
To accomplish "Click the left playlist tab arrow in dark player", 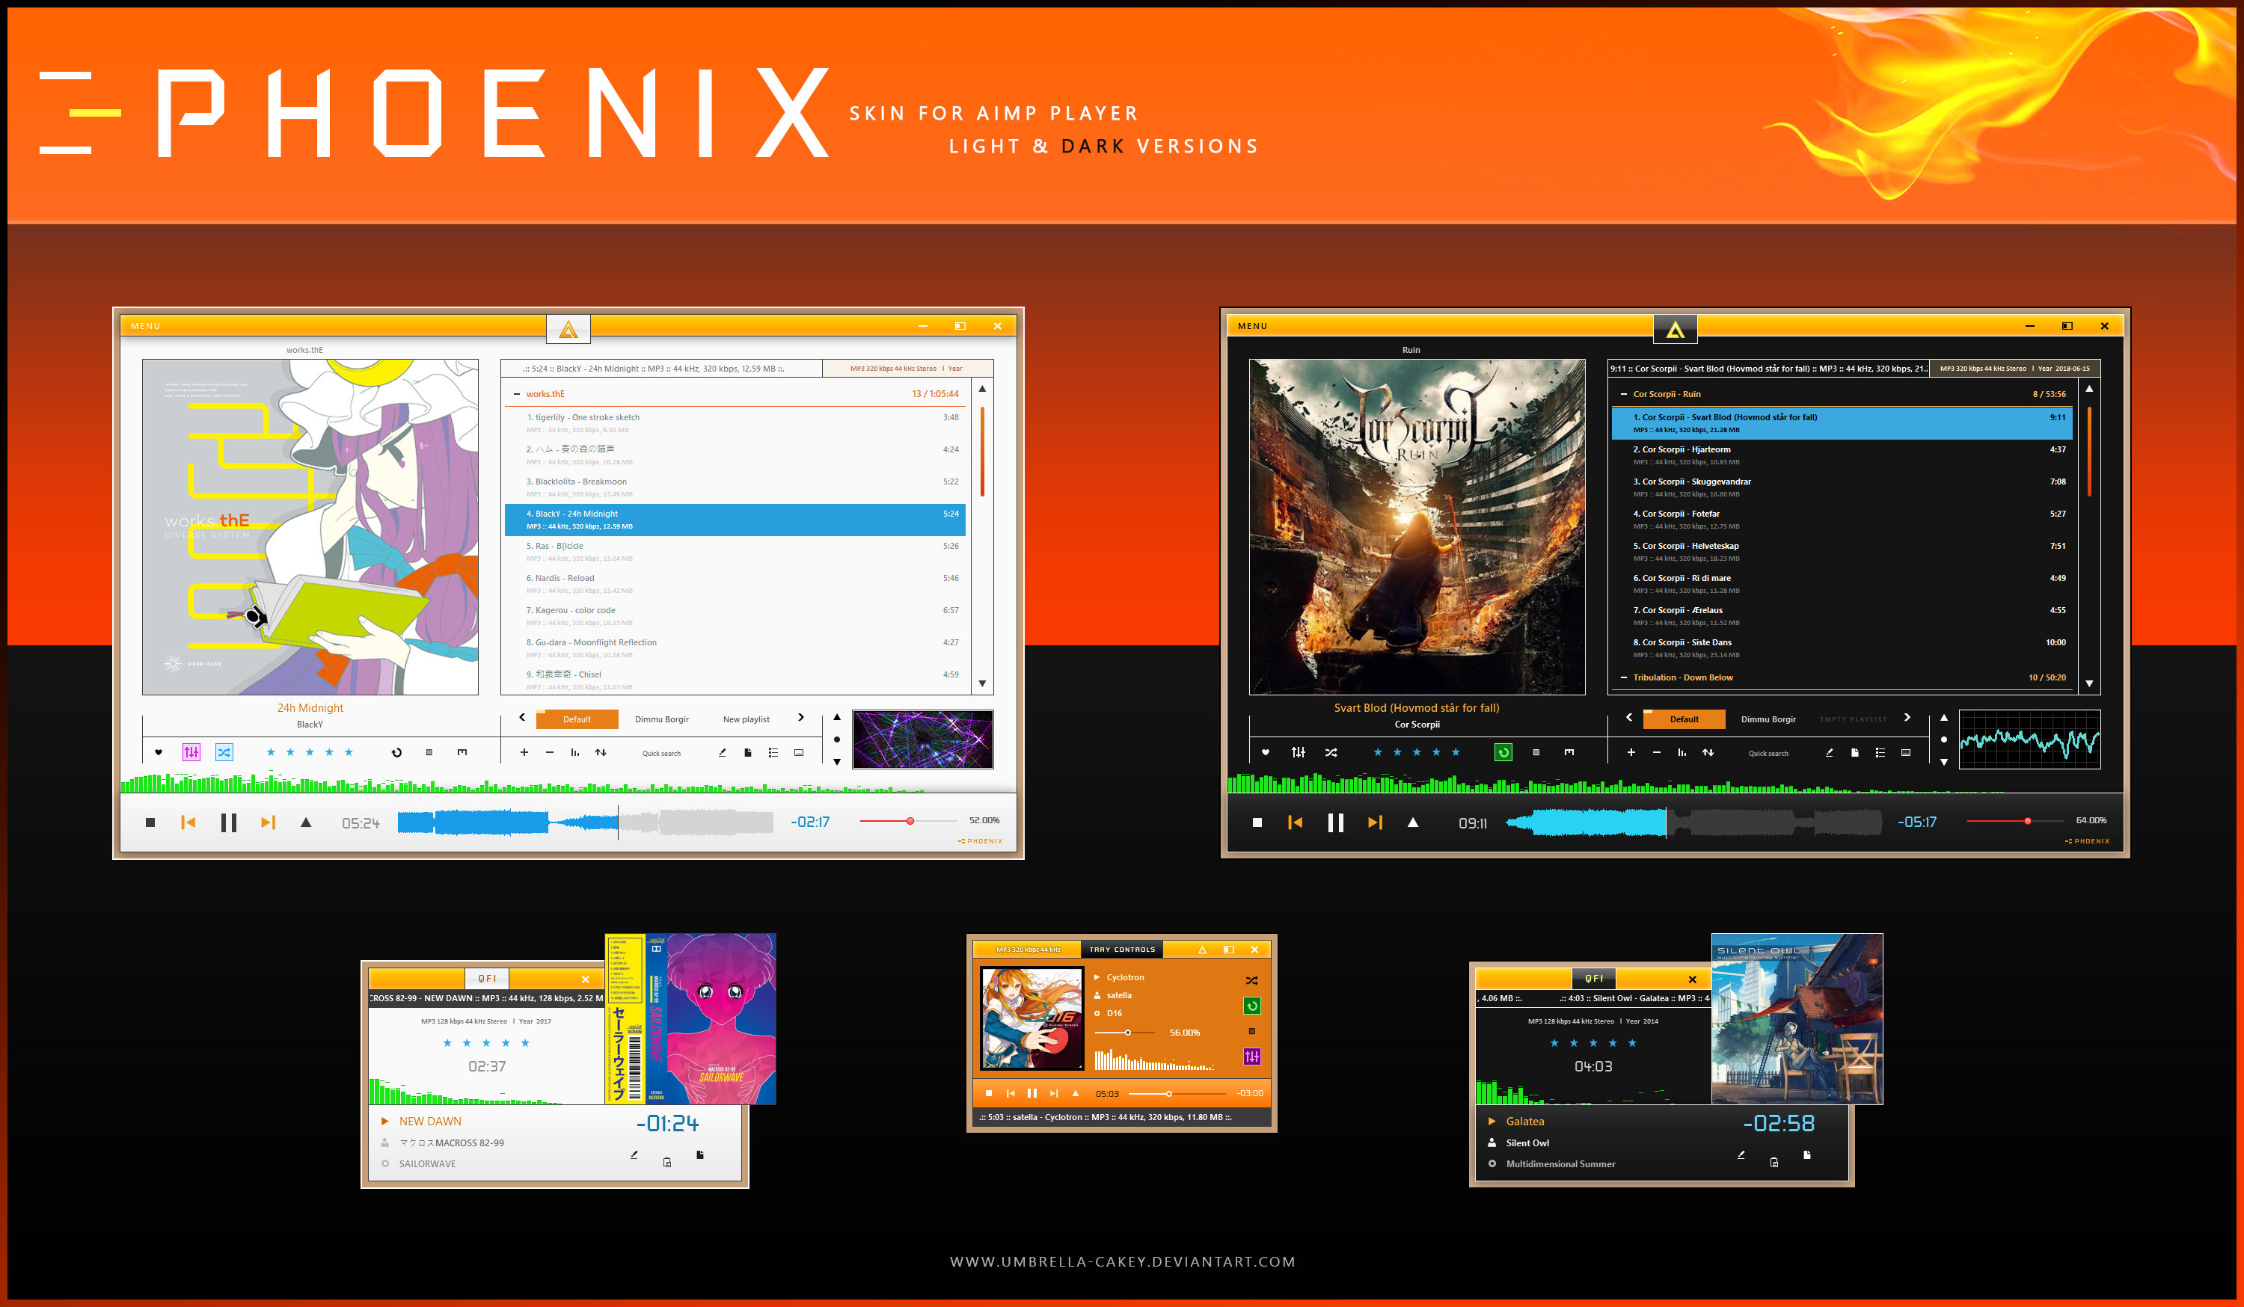I will point(1630,718).
